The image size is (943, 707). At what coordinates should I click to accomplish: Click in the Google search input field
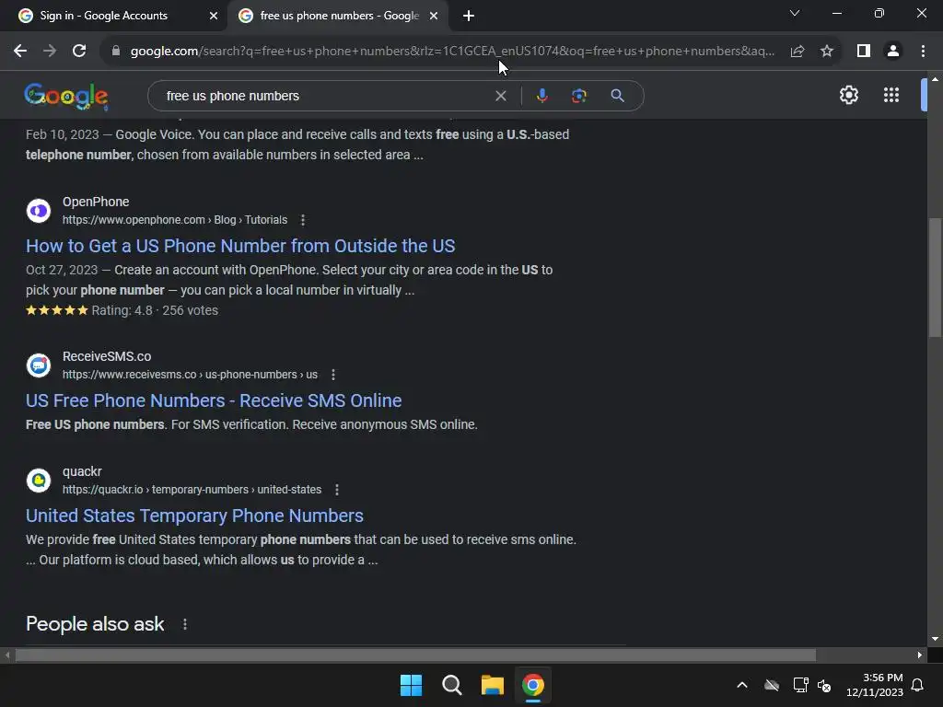click(x=325, y=96)
